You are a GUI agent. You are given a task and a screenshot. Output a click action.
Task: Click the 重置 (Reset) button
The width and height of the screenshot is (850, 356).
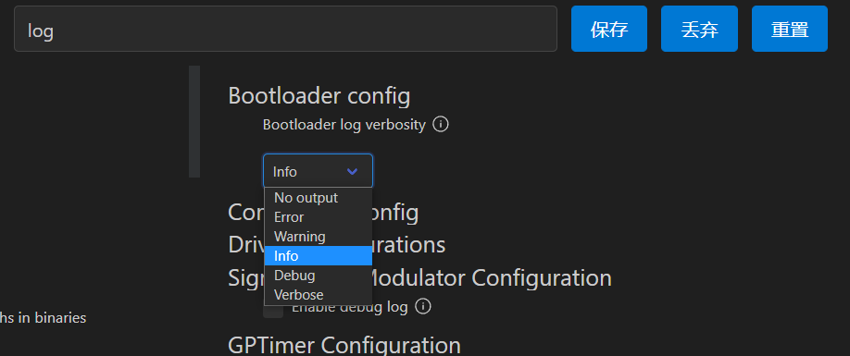point(790,29)
